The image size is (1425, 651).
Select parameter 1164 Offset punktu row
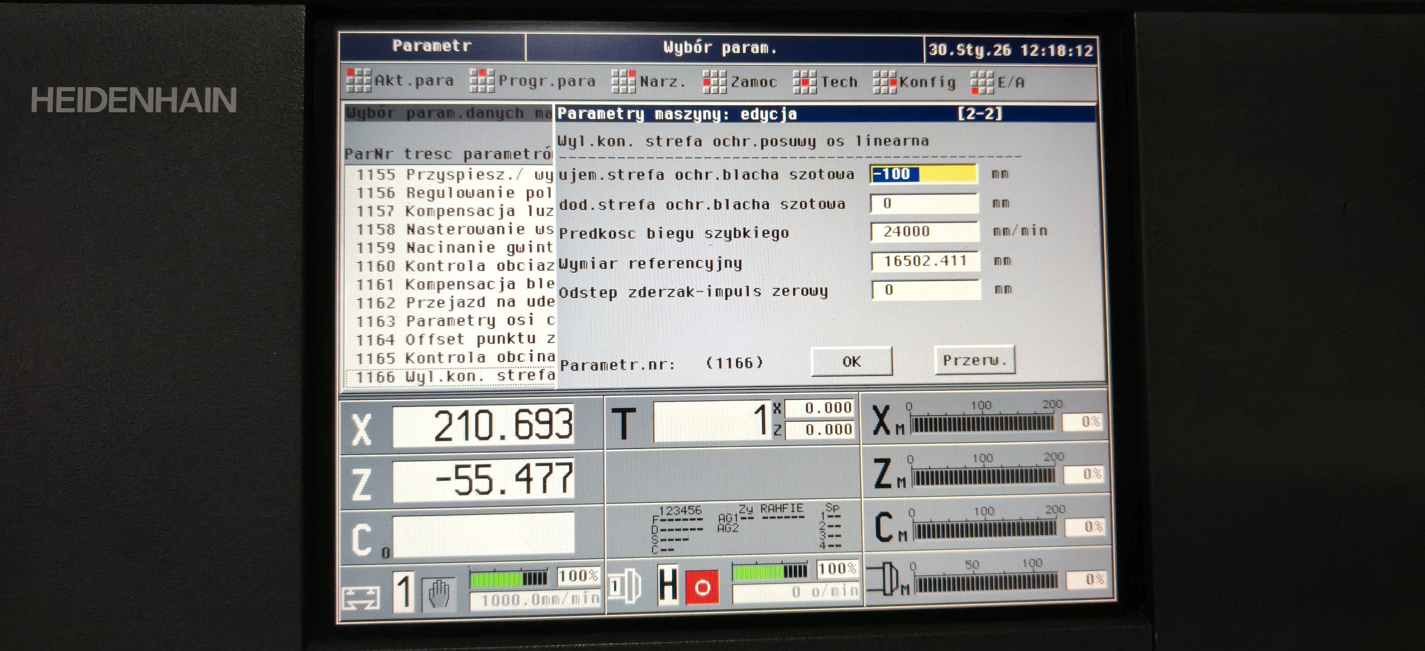coord(450,339)
